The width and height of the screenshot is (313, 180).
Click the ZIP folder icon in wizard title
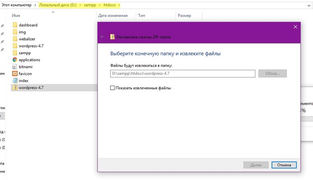(x=112, y=37)
